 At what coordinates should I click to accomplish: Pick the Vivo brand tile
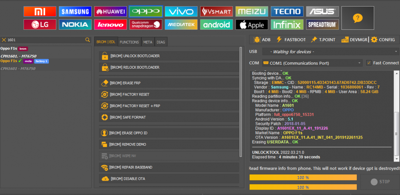[x=181, y=12]
